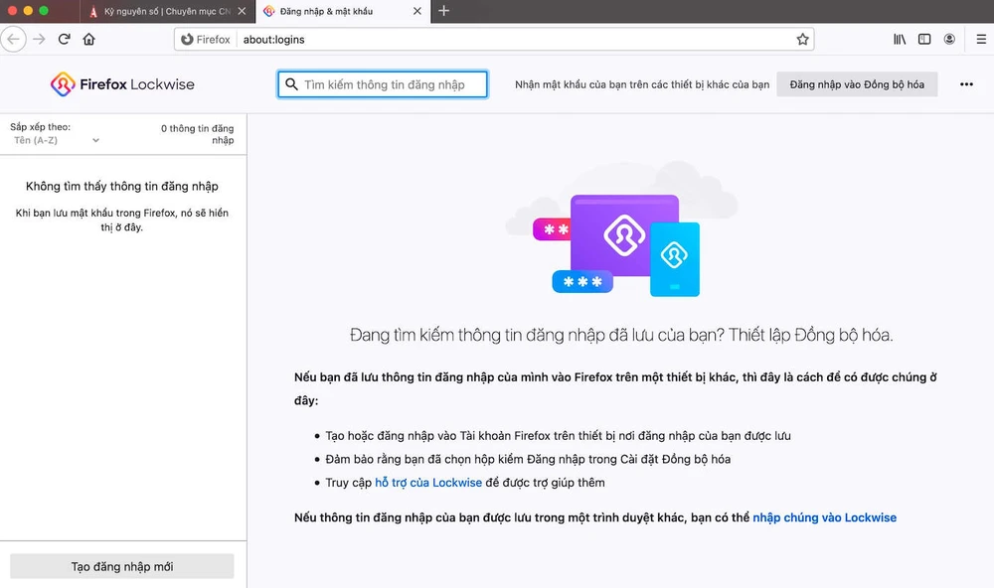This screenshot has width=994, height=588.
Task: Navigate forward using the forward arrow
Action: [x=39, y=39]
